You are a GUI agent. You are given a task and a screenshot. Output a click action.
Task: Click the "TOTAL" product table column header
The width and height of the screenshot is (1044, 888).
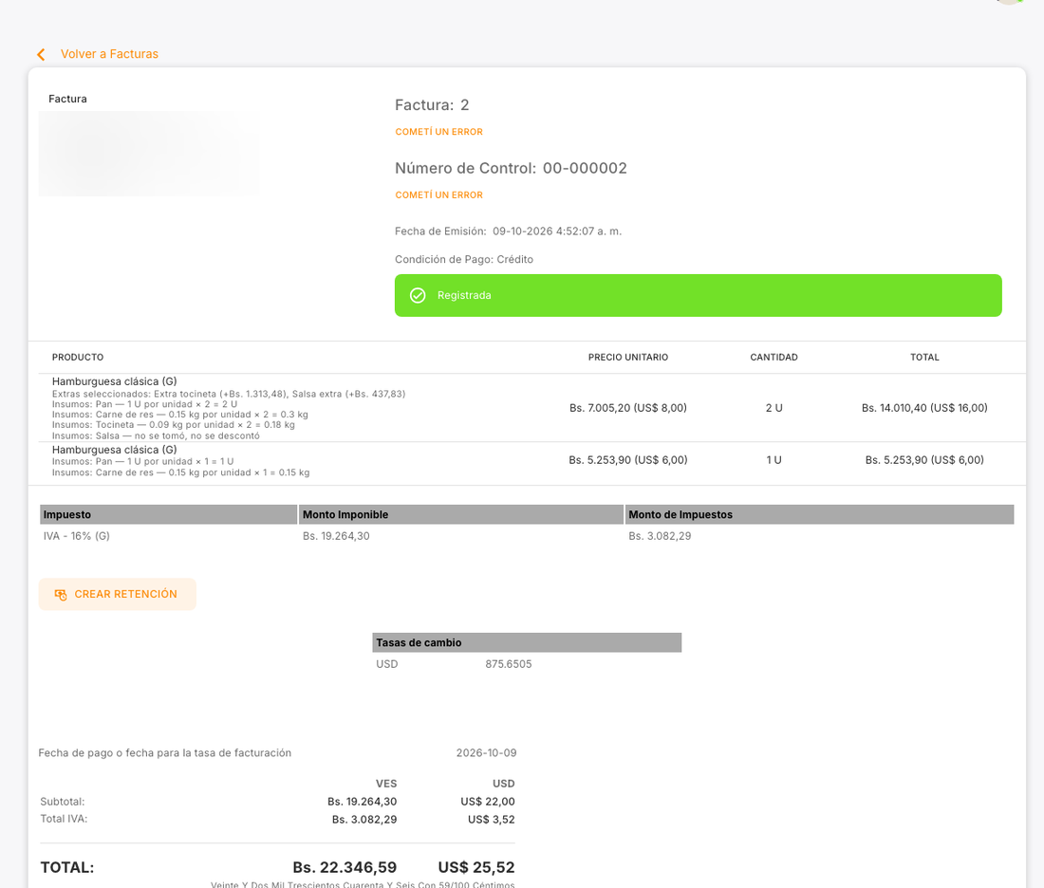(924, 358)
